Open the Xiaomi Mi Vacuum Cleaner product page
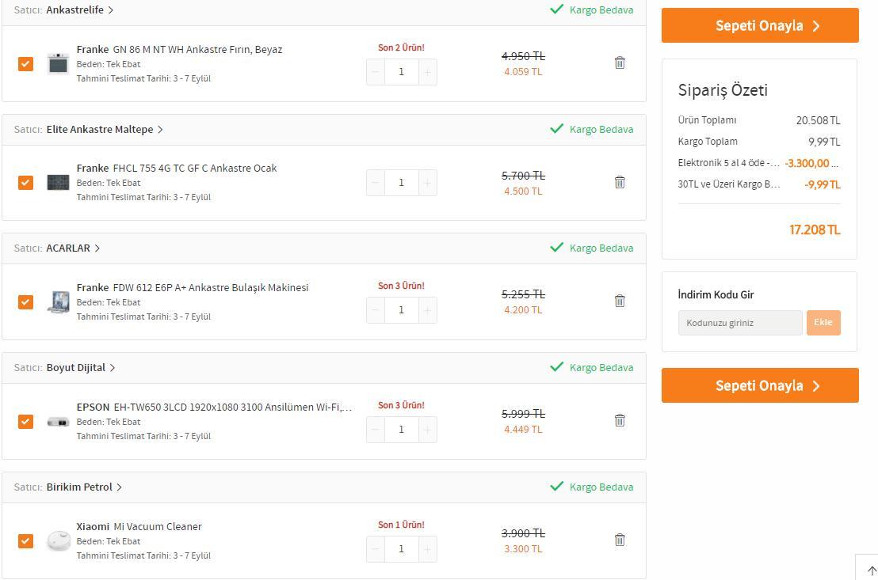 pos(139,526)
